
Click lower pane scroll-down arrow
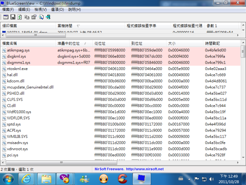click(243, 157)
